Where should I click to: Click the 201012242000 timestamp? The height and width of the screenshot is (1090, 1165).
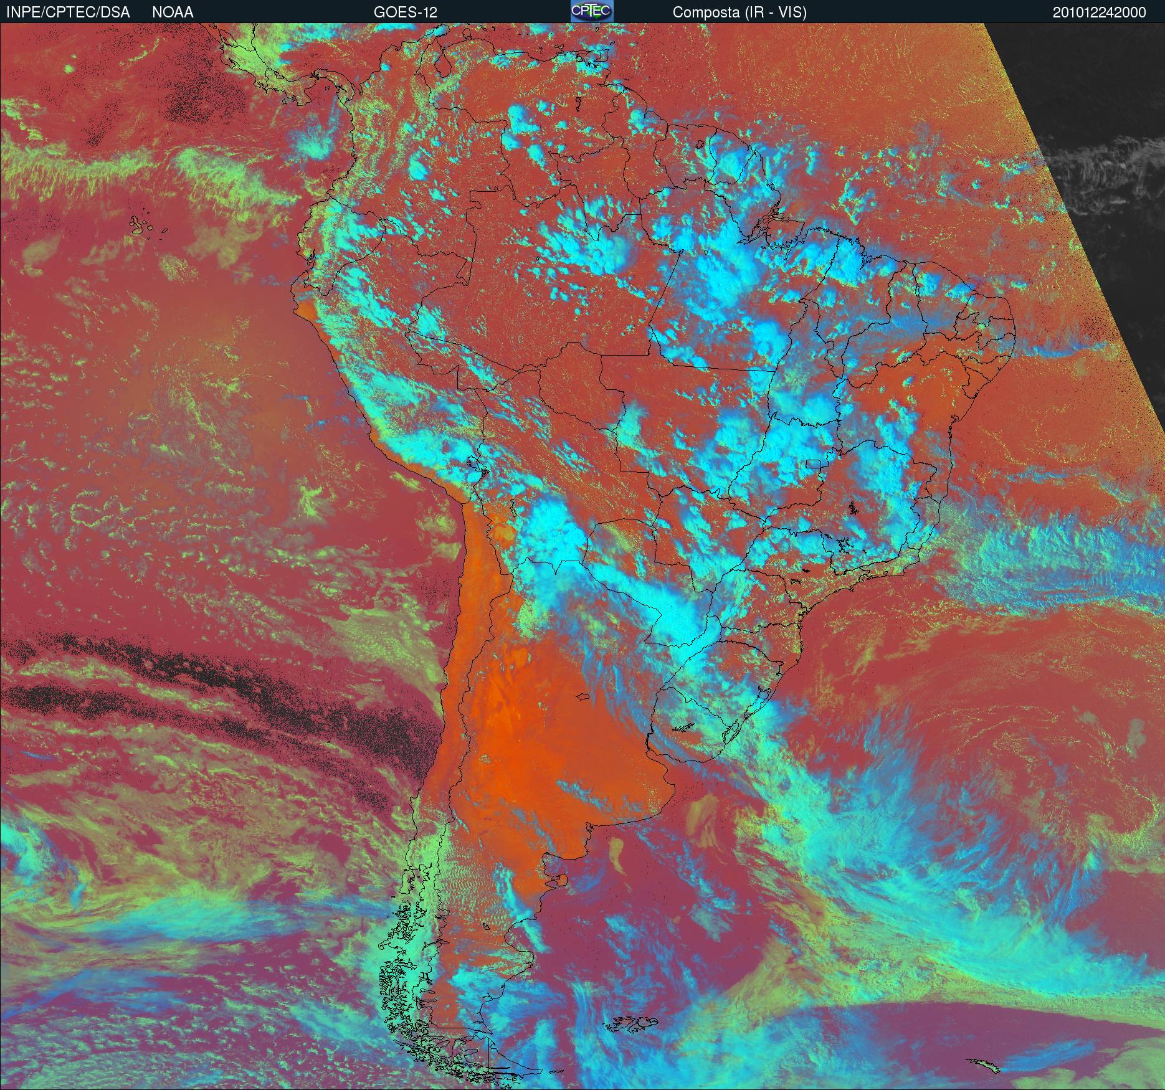(x=1100, y=12)
